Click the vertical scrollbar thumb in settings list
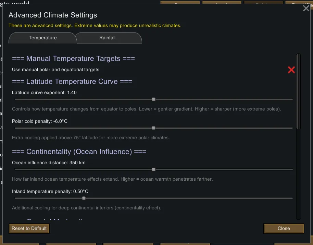Screen dimensions: 313x245 tap(299, 91)
